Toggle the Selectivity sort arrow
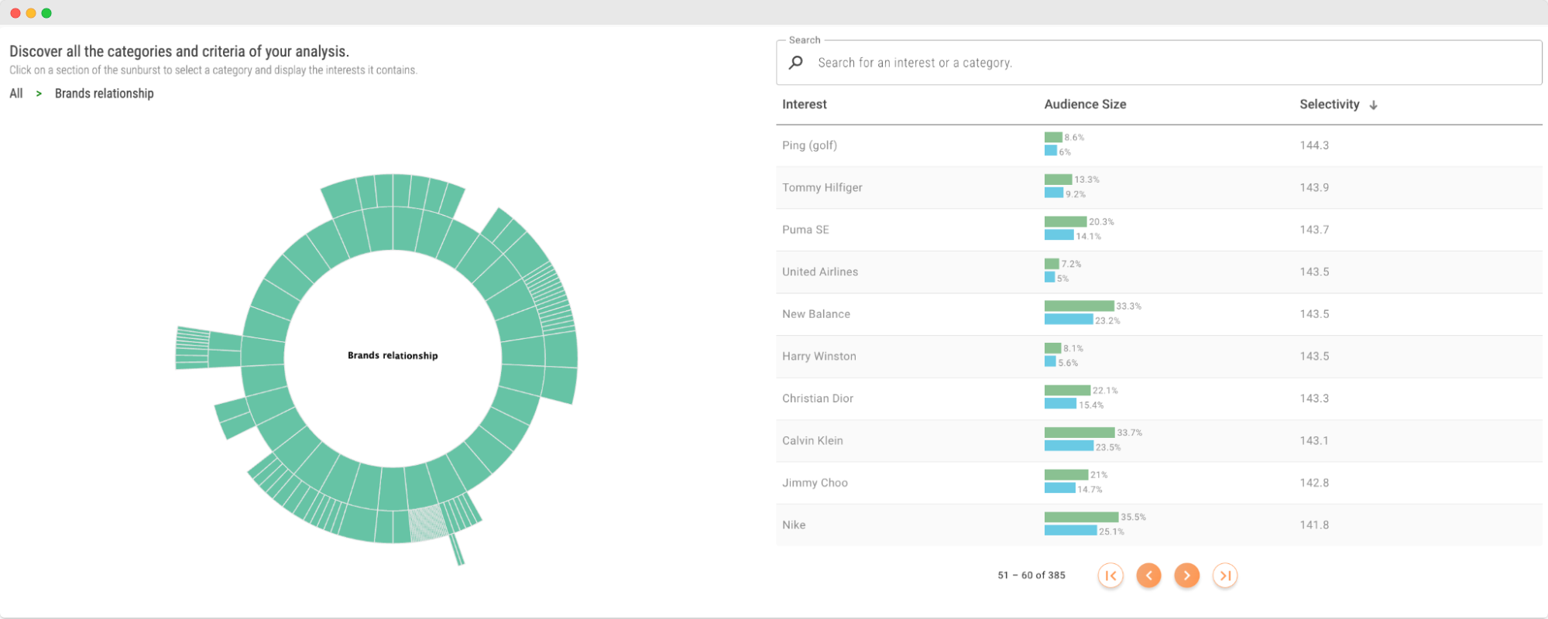This screenshot has height=619, width=1548. tap(1373, 105)
